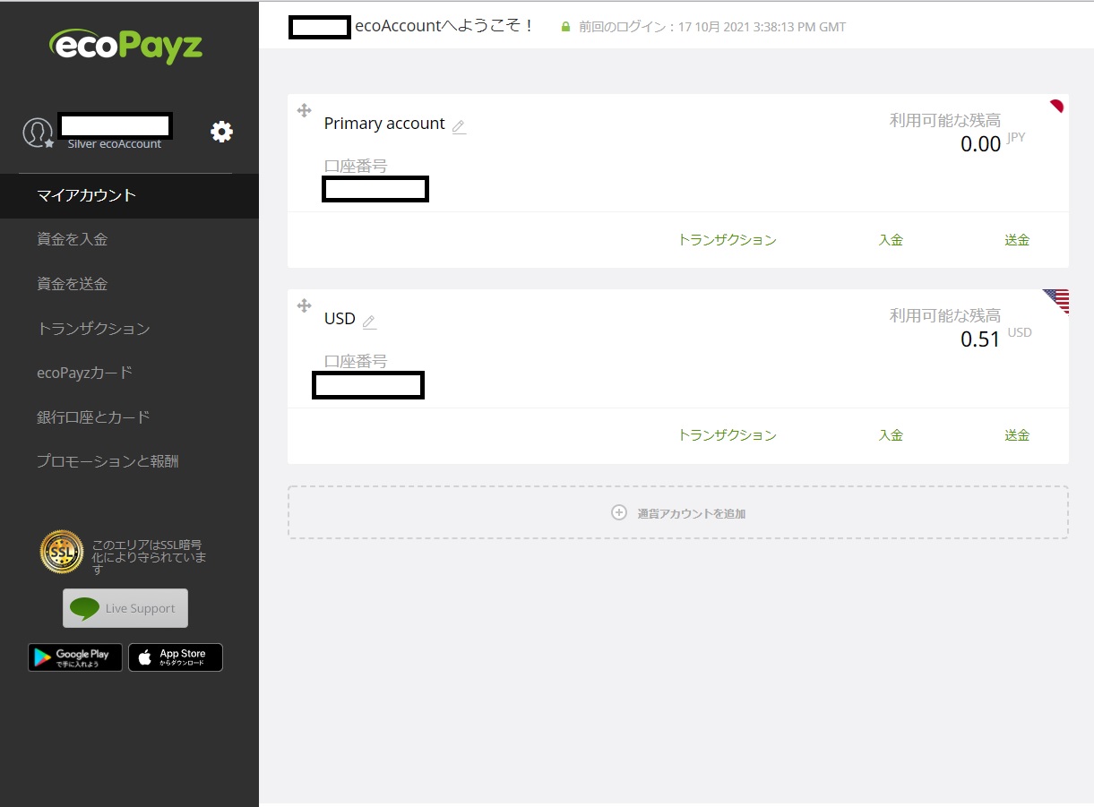Image resolution: width=1094 pixels, height=807 pixels.
Task: Open the App Store download badge
Action: tap(176, 657)
